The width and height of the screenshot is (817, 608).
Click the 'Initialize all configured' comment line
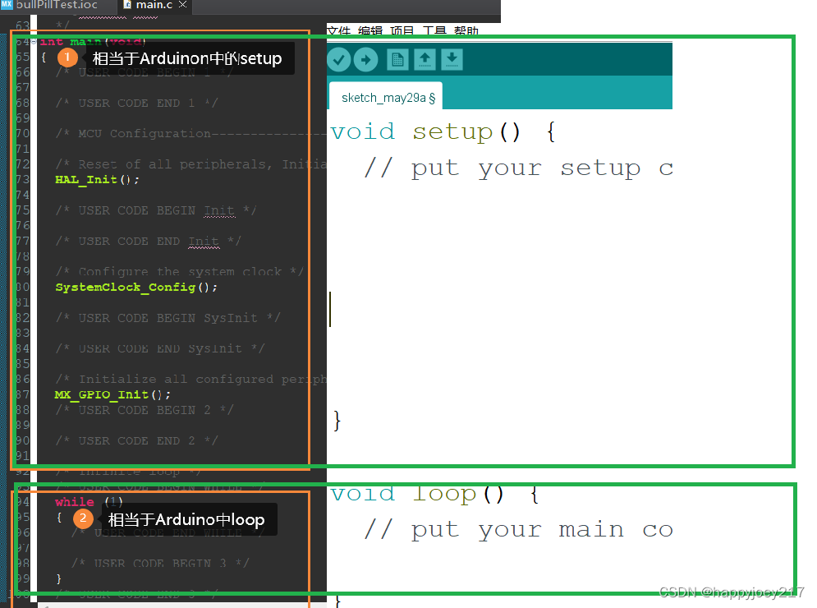(x=190, y=379)
